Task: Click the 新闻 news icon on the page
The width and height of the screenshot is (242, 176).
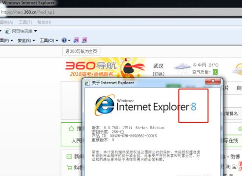Action: pyautogui.click(x=69, y=156)
